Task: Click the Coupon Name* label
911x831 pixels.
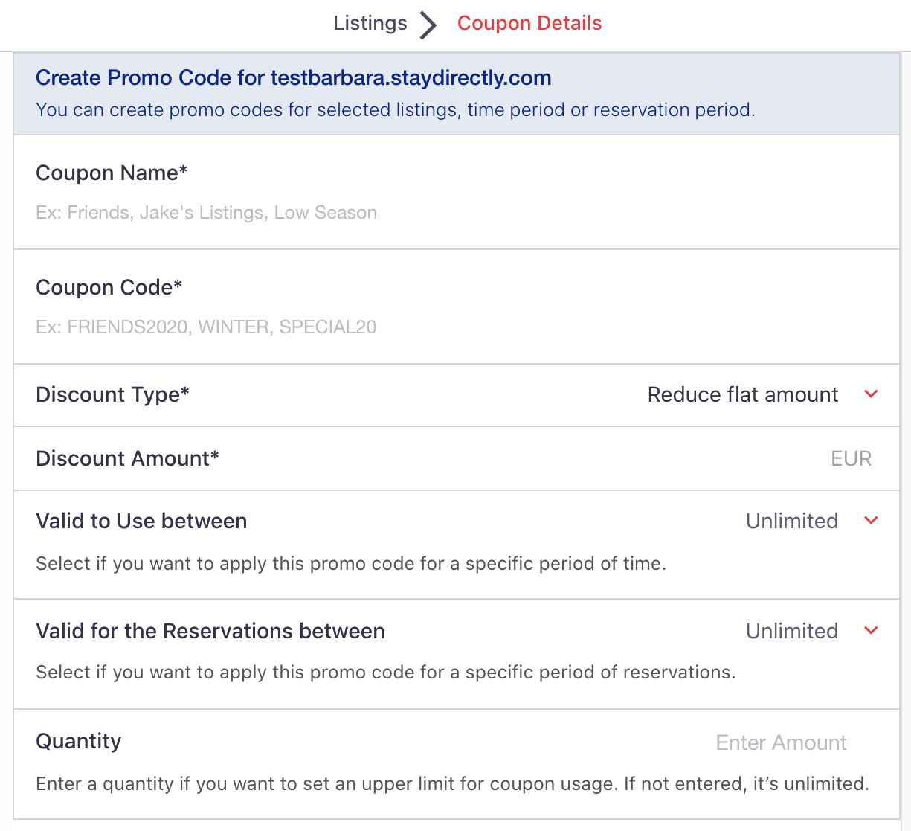Action: (112, 173)
